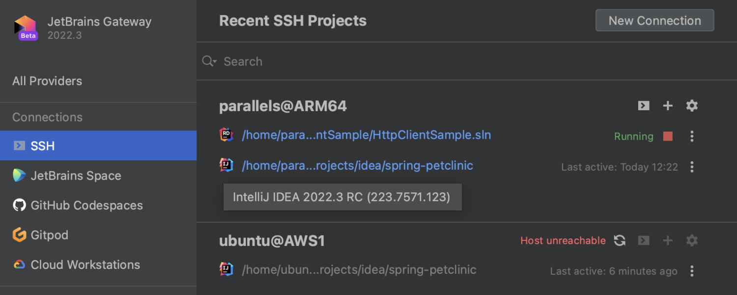The width and height of the screenshot is (737, 295).
Task: Open more options for HttpClientSample.sln
Action: (x=692, y=136)
